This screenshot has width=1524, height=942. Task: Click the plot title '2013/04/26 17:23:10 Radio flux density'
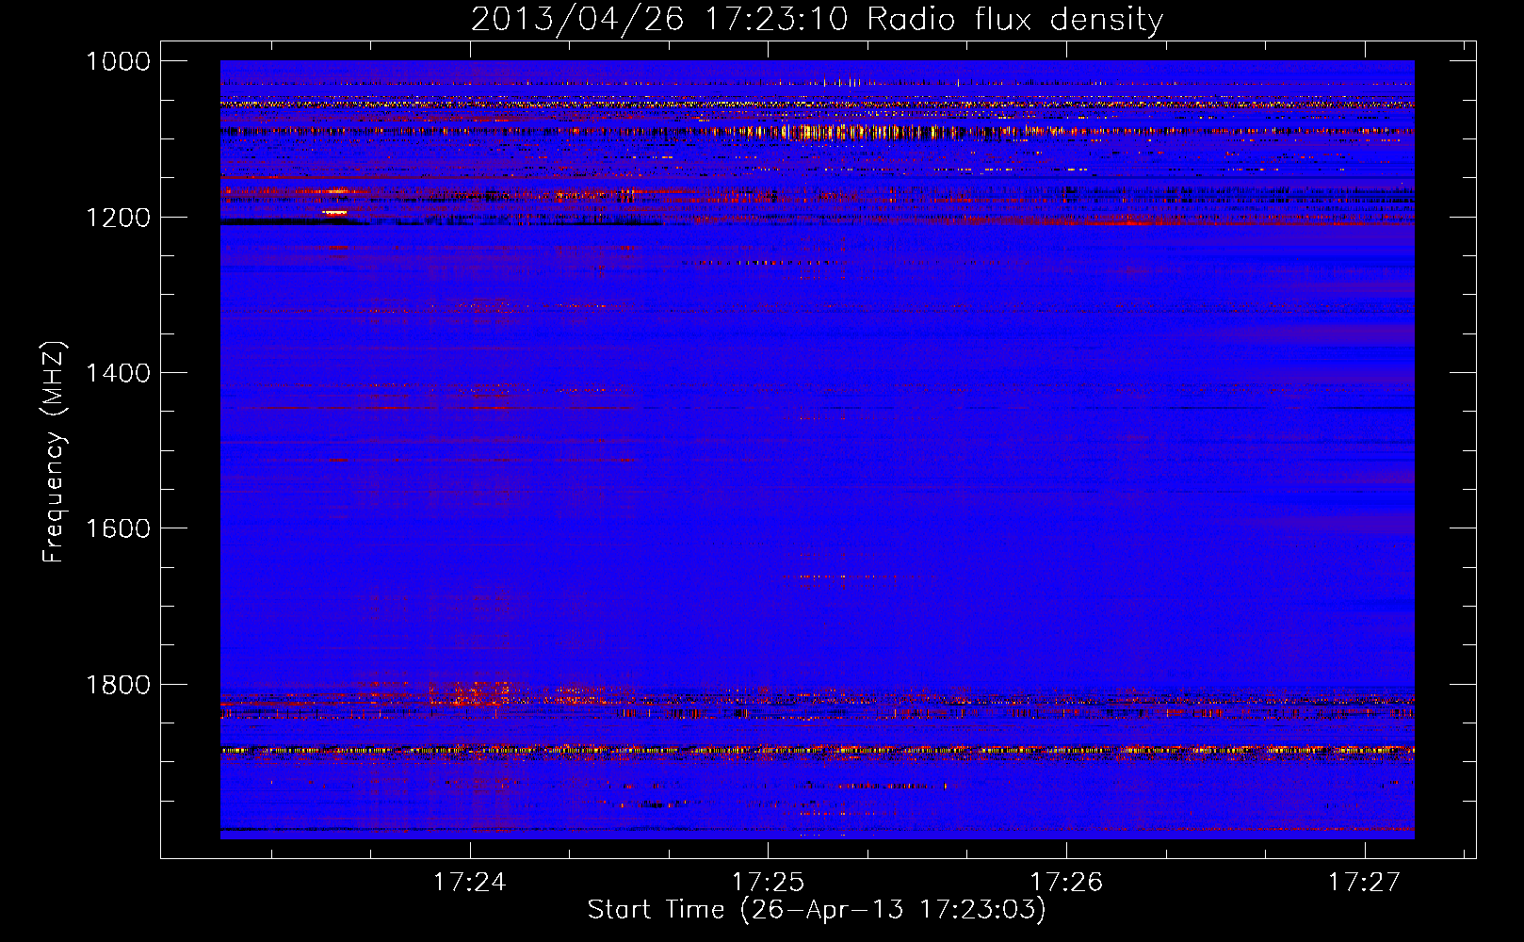[x=817, y=19]
